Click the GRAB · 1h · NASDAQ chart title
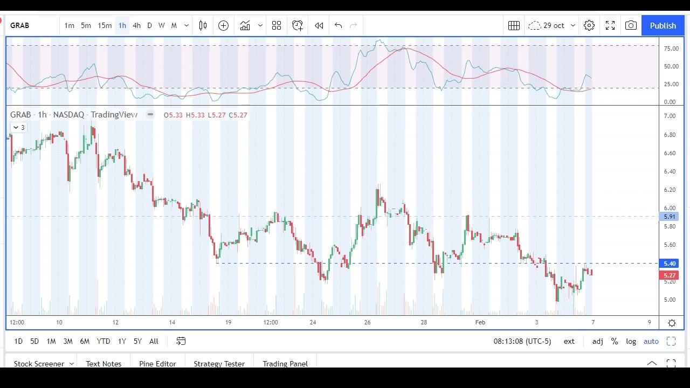The width and height of the screenshot is (690, 388). [x=74, y=114]
